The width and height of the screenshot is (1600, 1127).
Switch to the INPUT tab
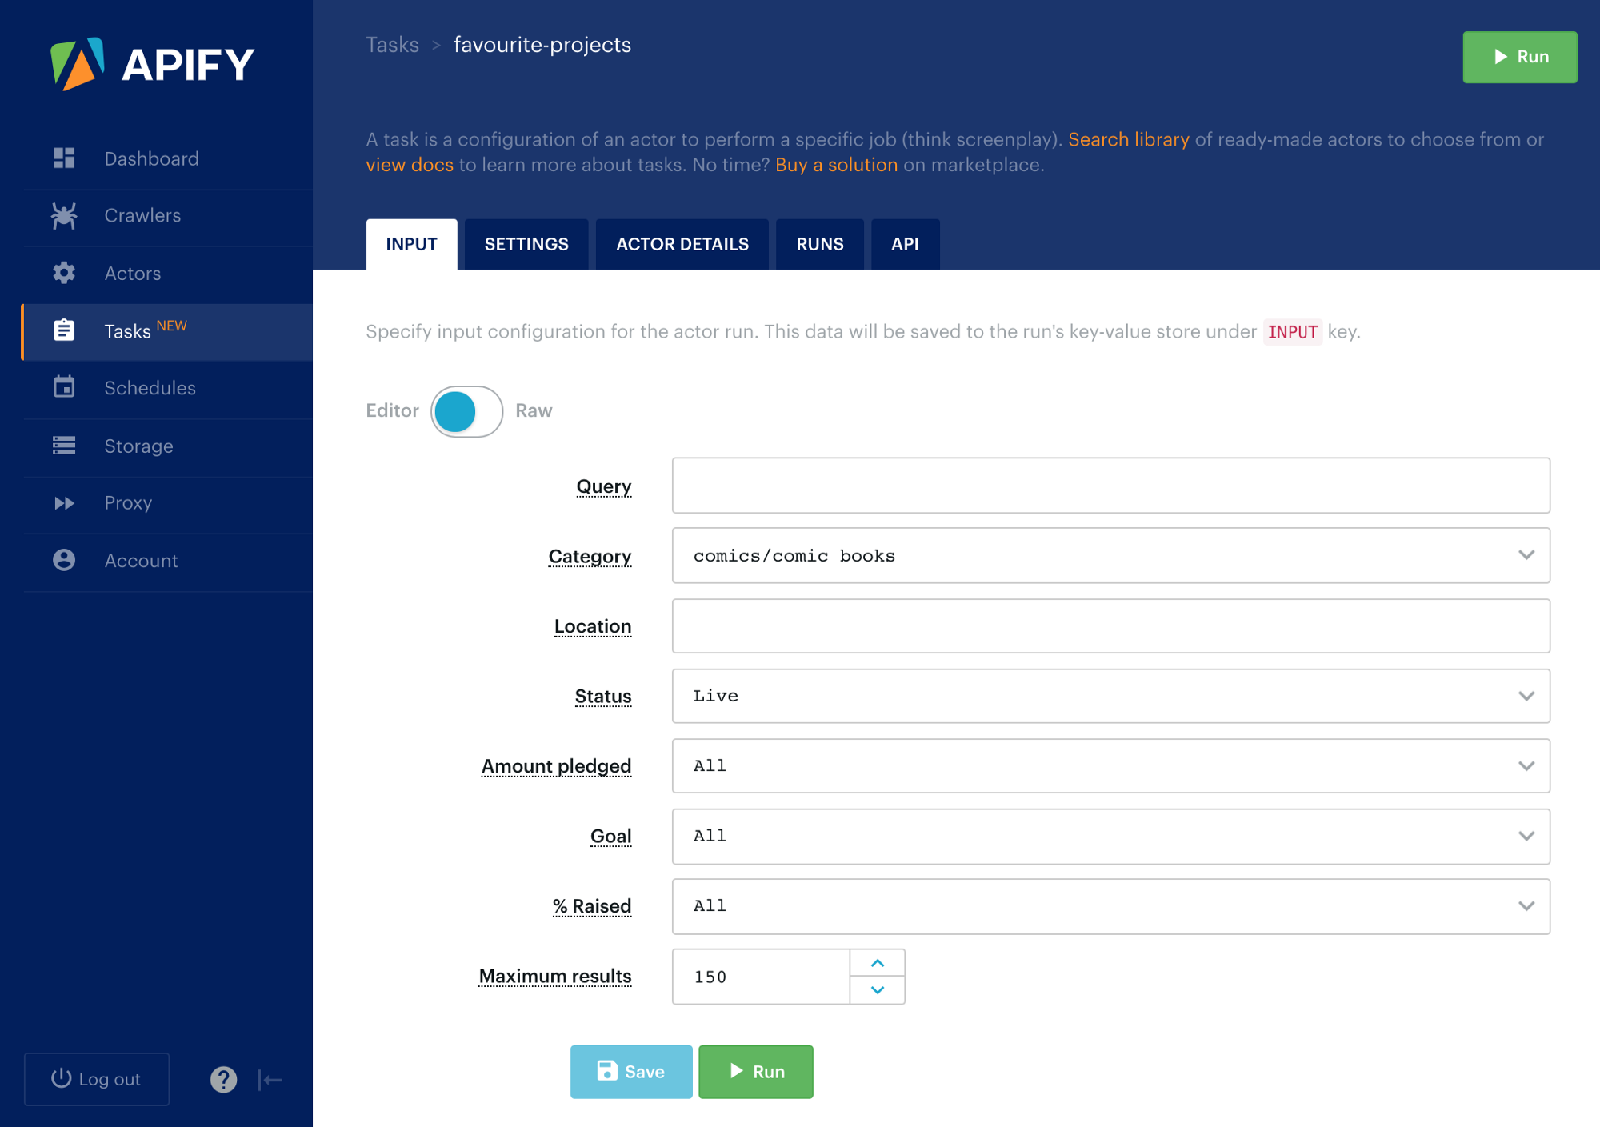tap(411, 244)
